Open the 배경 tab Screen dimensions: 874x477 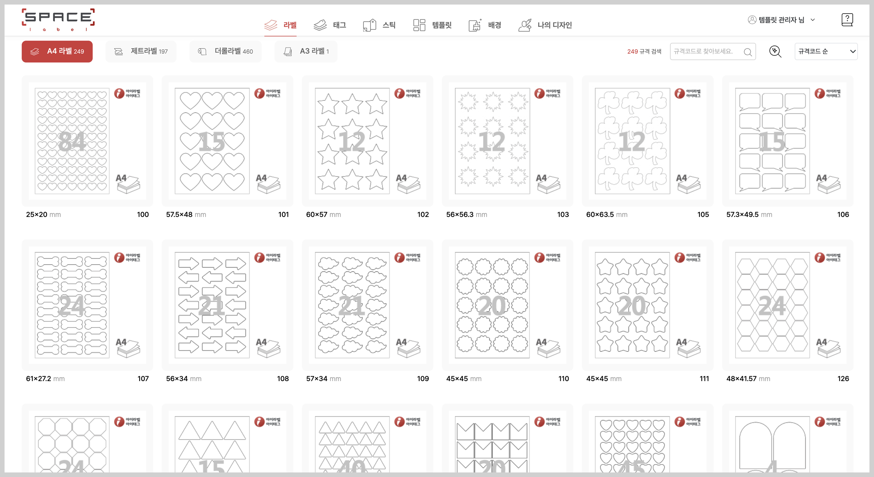click(x=485, y=25)
